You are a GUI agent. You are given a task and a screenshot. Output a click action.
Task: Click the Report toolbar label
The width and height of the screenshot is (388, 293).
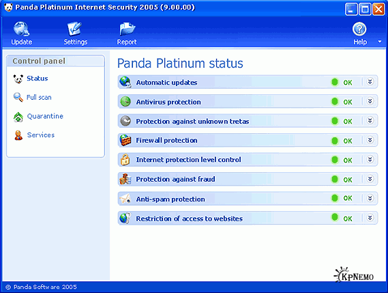point(127,42)
